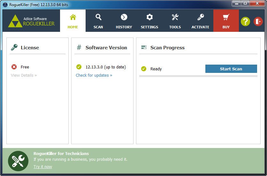This screenshot has width=267, height=176.
Task: Click the Scan Progress heading
Action: coord(167,48)
